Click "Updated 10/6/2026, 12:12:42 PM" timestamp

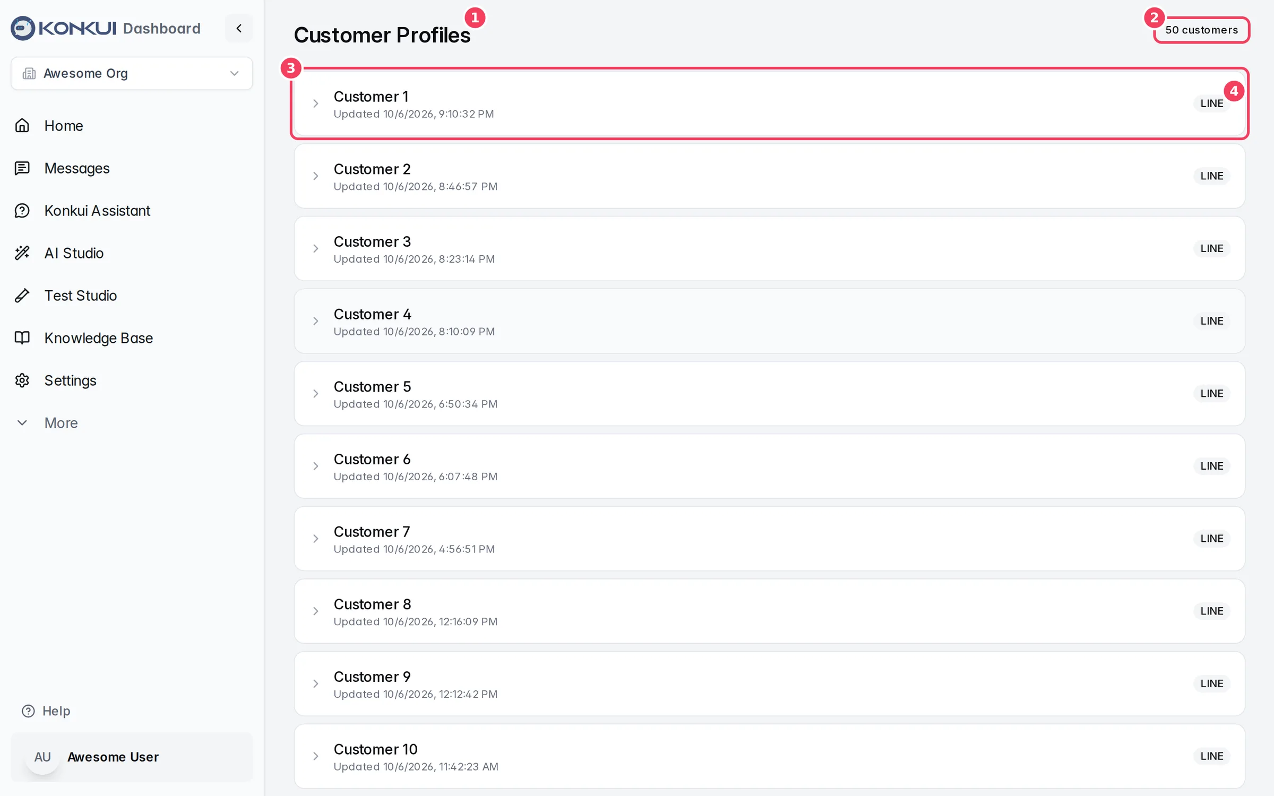[416, 694]
